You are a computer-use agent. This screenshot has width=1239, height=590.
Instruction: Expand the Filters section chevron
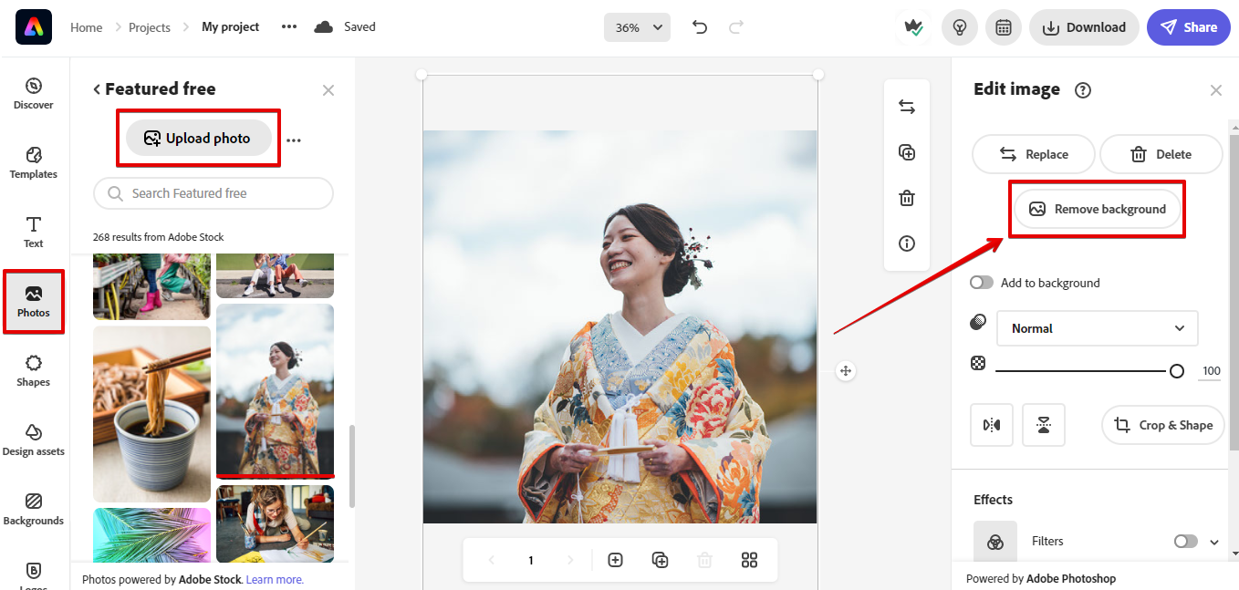point(1214,542)
